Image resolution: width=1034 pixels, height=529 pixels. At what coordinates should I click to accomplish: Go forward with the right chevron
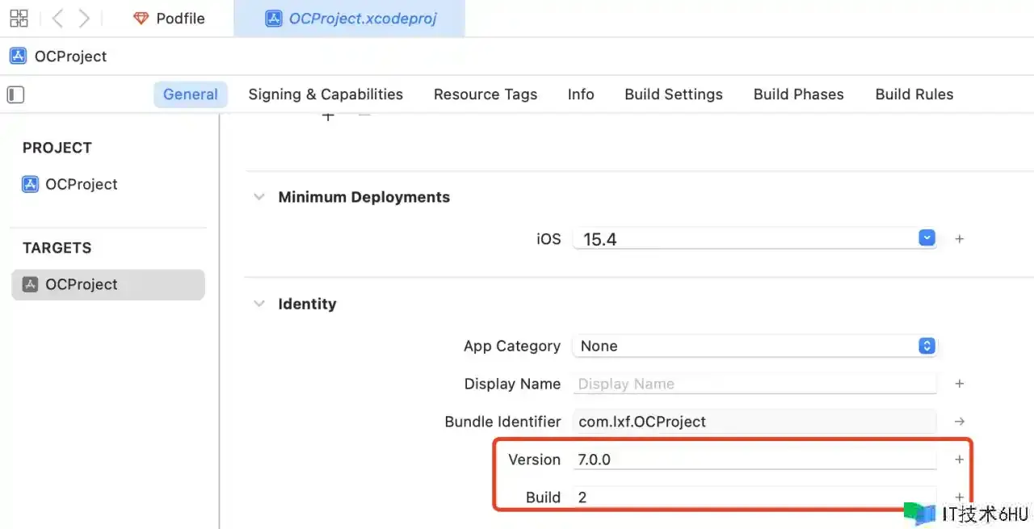(84, 19)
